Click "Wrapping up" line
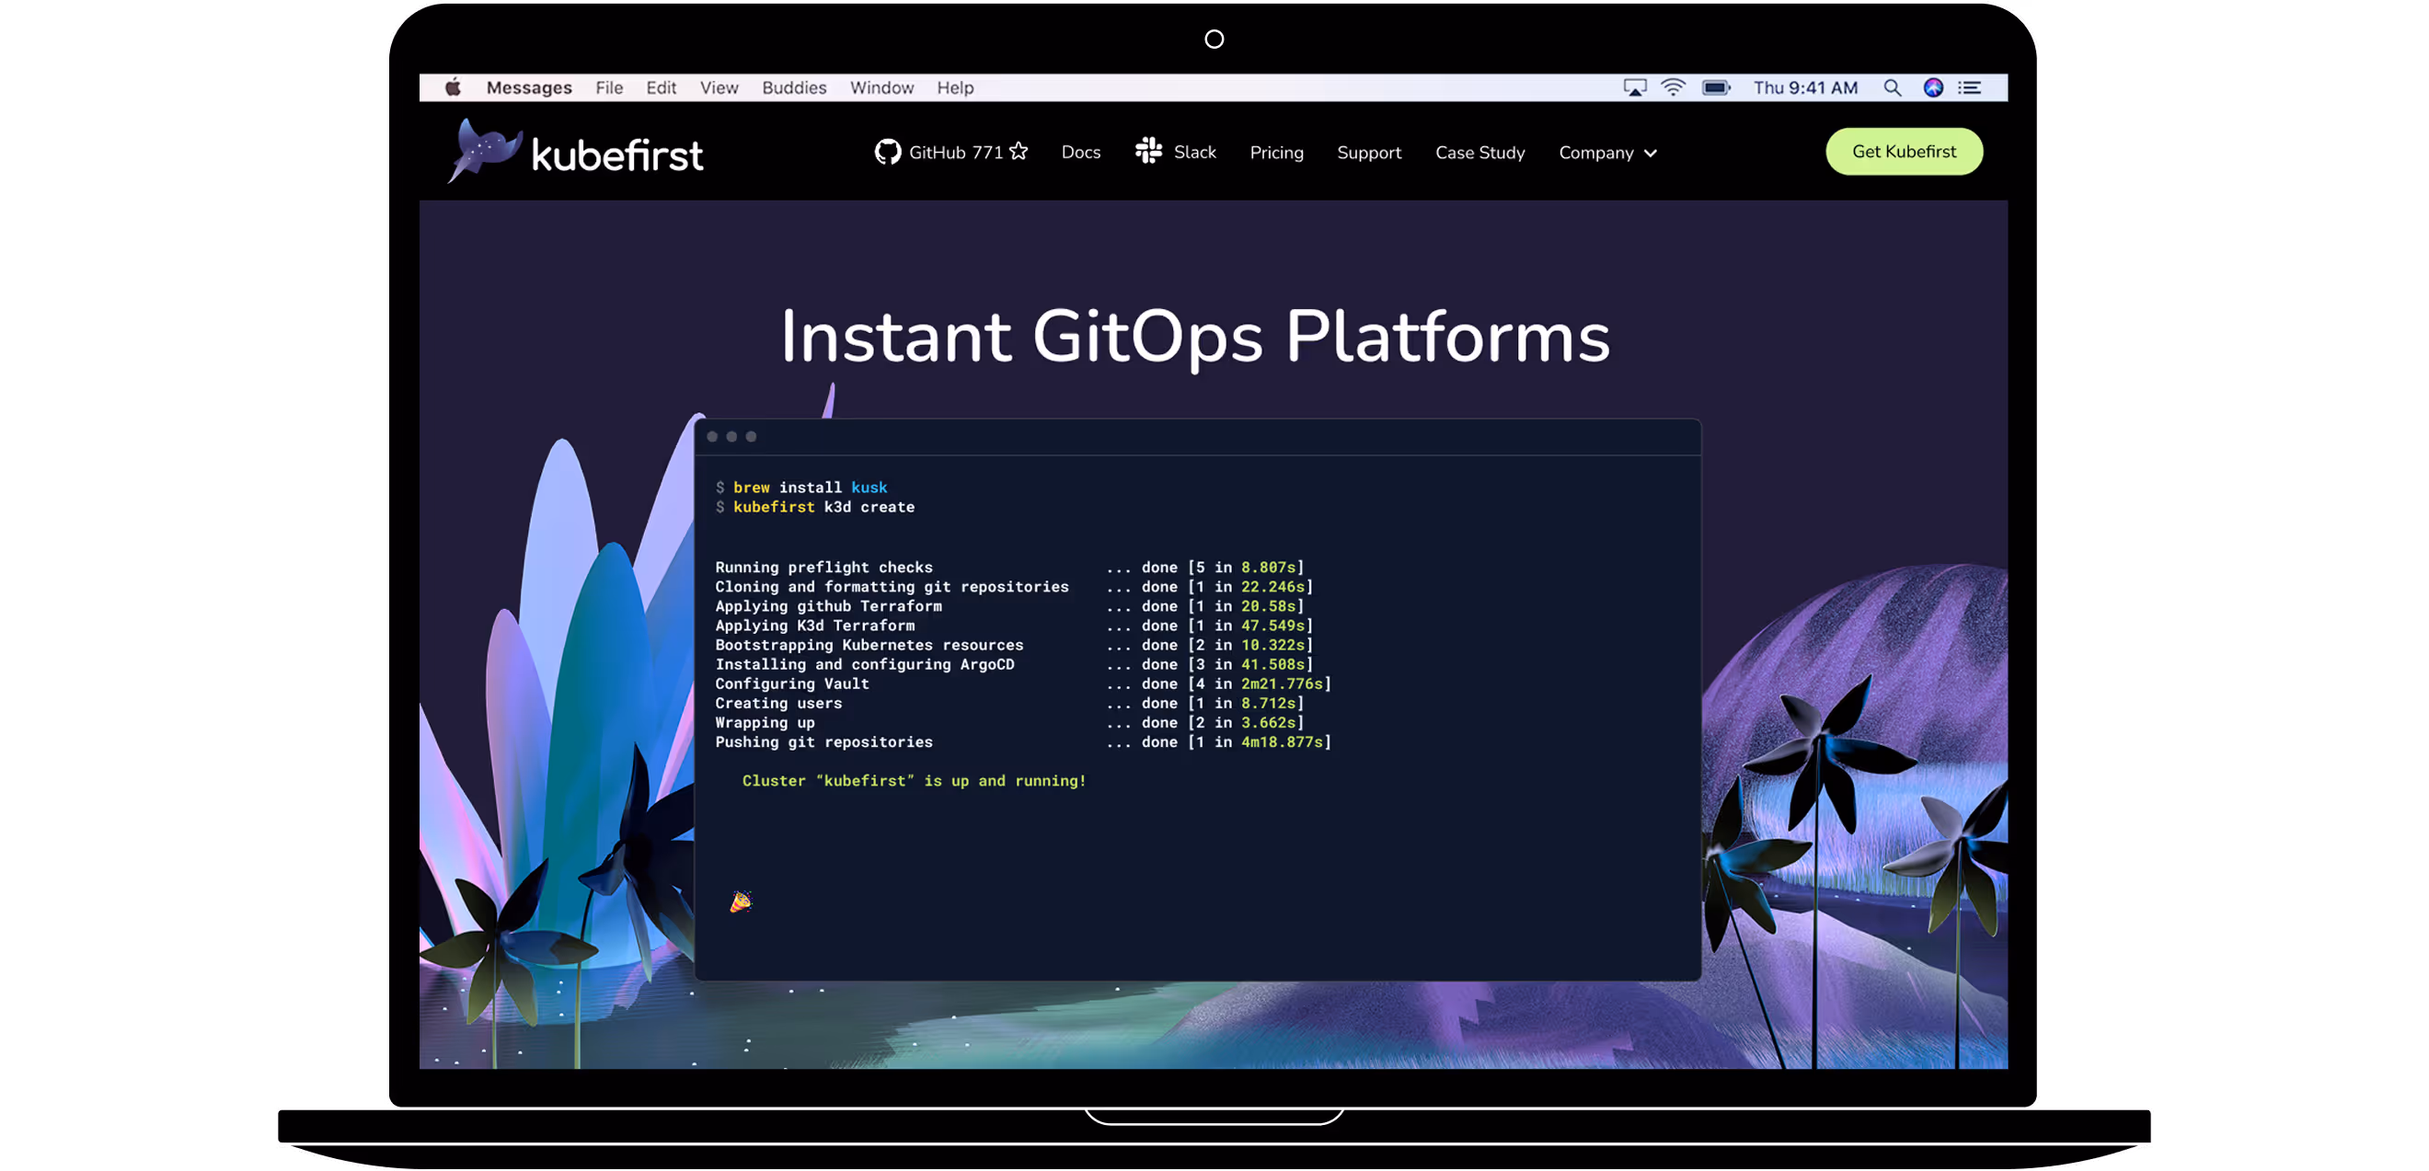 (x=765, y=723)
